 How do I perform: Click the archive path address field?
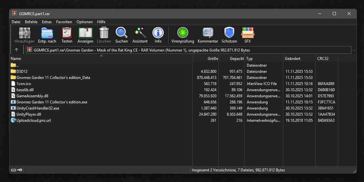coord(188,50)
